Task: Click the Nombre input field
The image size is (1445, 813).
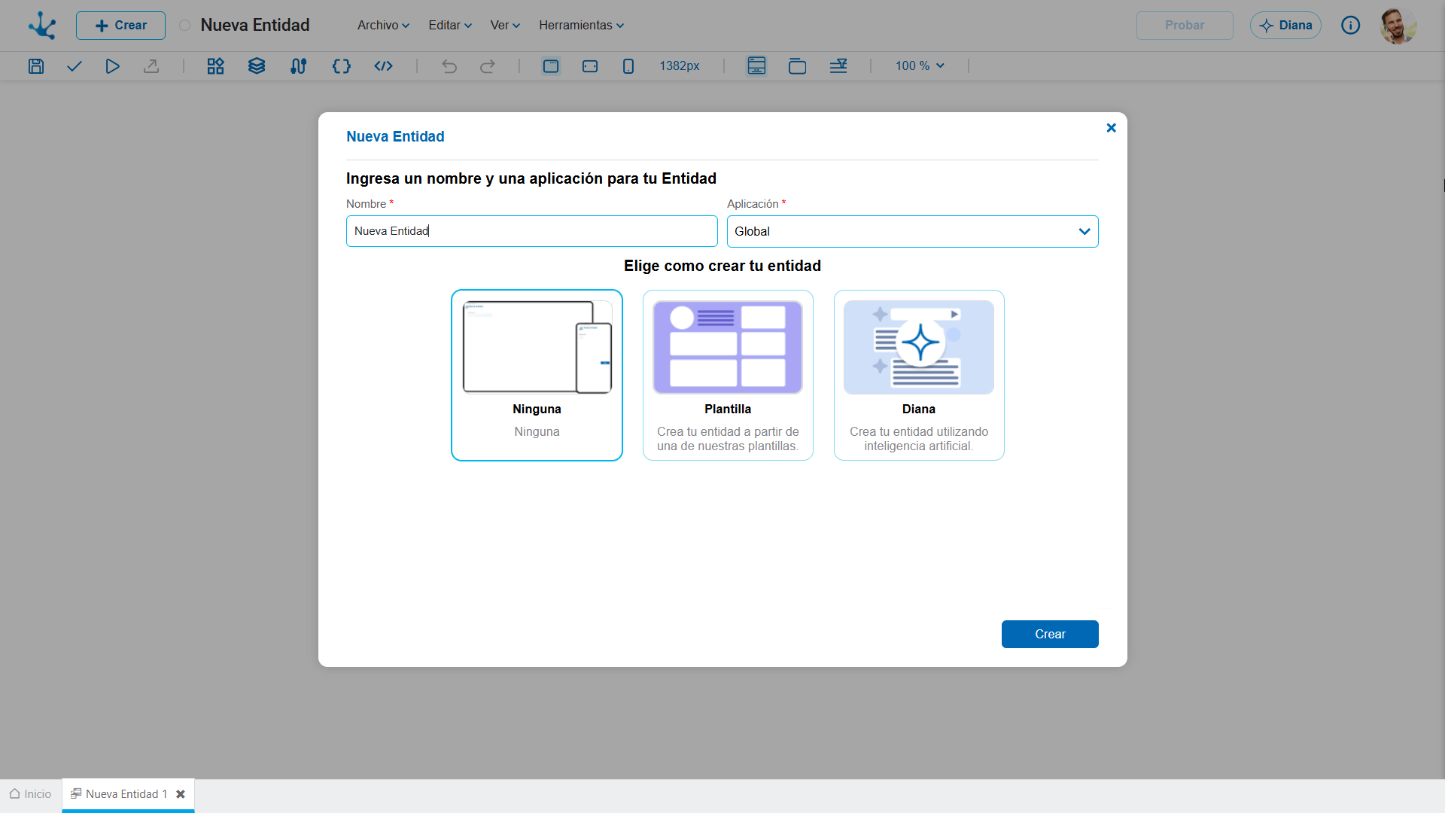Action: (532, 231)
